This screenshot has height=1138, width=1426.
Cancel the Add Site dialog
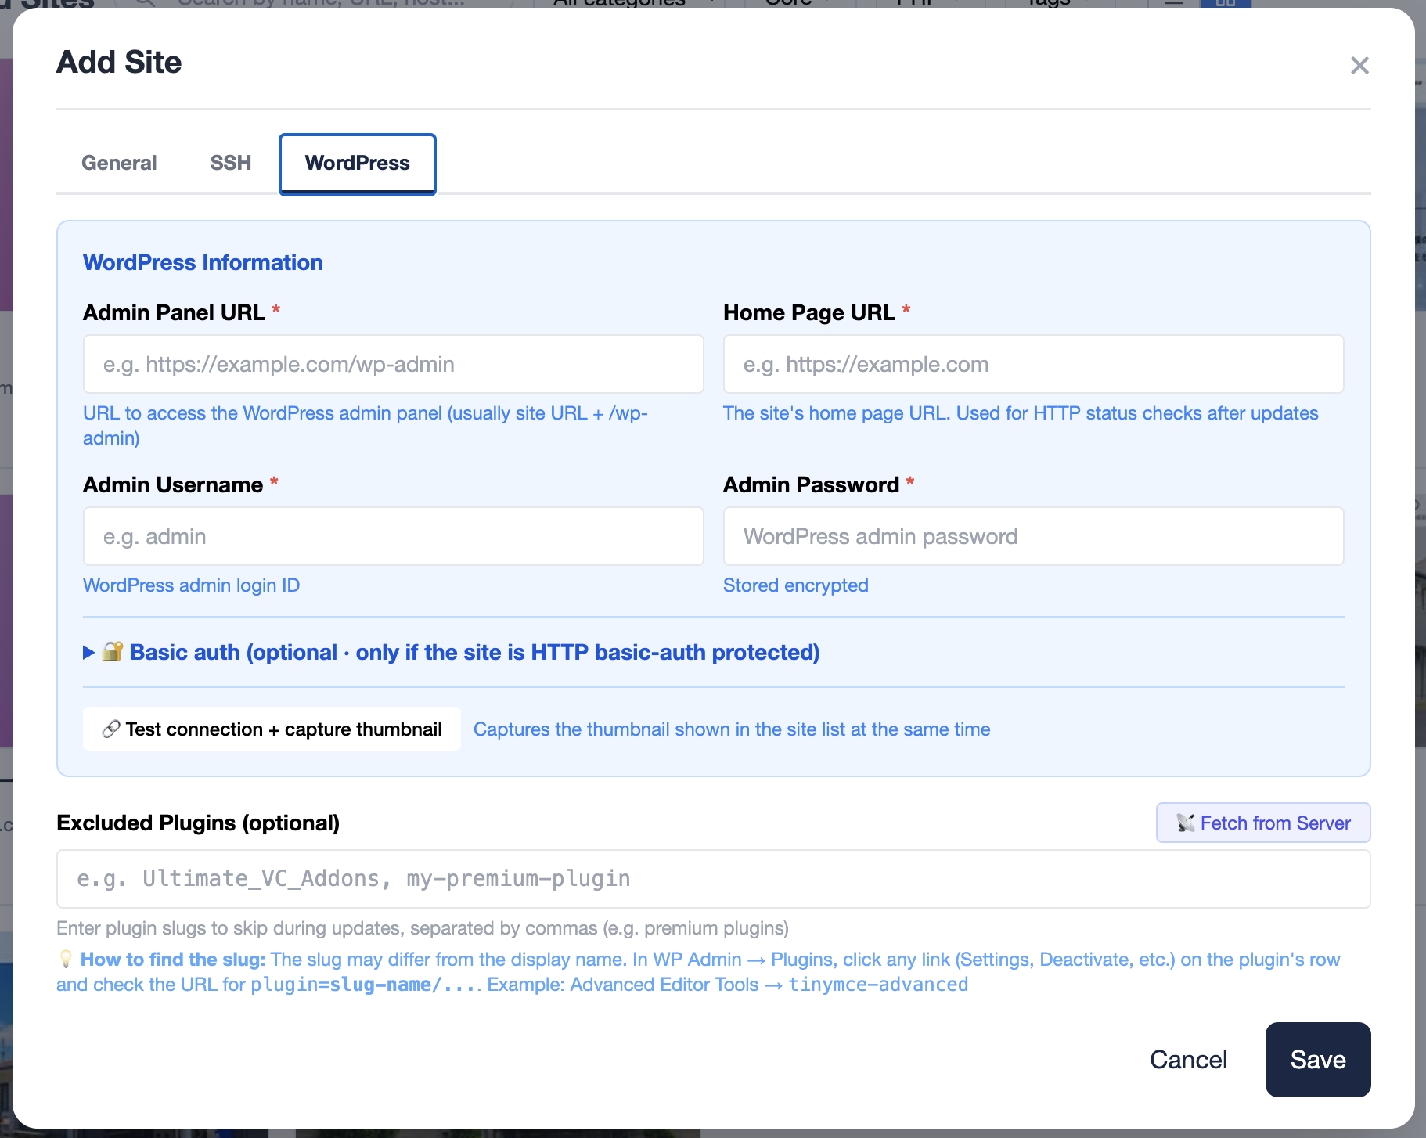(1188, 1060)
